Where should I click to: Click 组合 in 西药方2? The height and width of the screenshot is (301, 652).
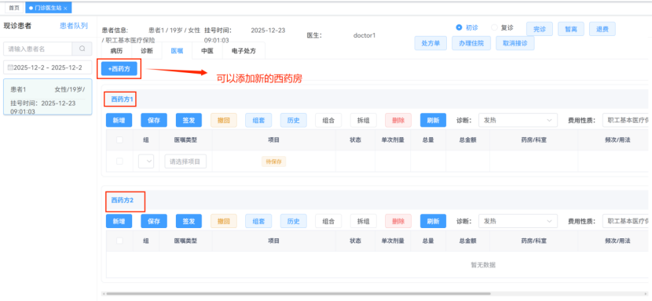pos(328,221)
